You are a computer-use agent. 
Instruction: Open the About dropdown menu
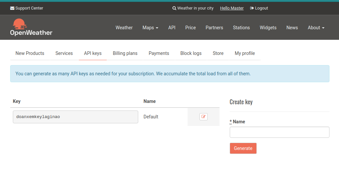pos(316,28)
